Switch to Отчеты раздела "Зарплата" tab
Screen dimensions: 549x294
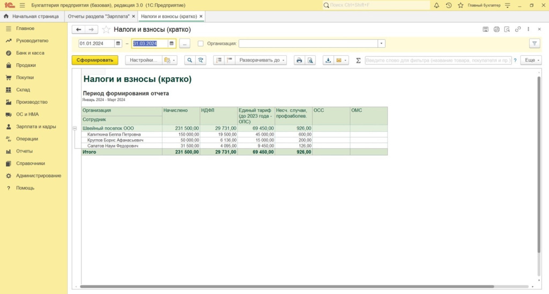coord(99,17)
